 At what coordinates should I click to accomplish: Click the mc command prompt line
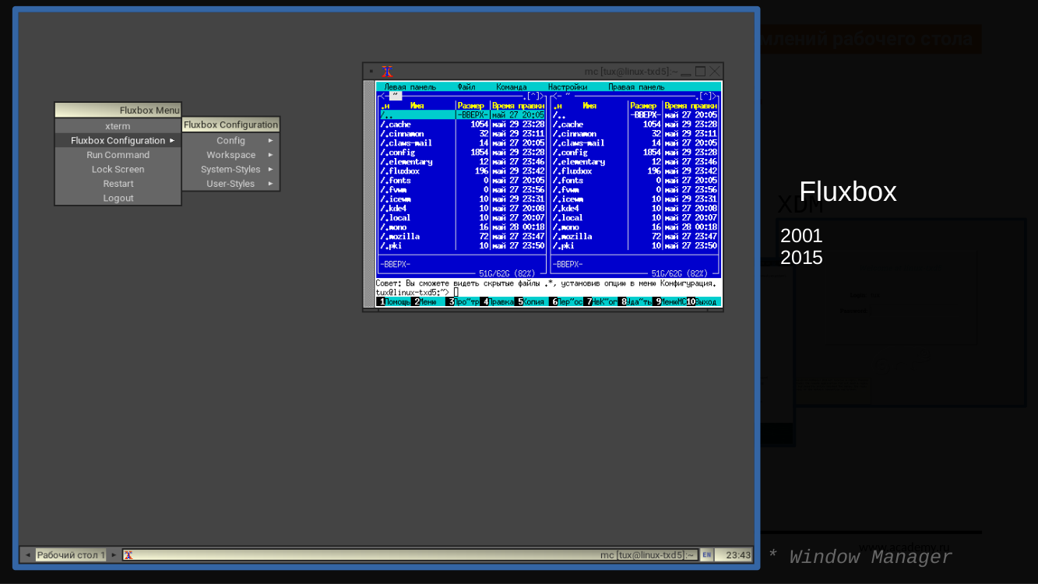[x=548, y=293]
